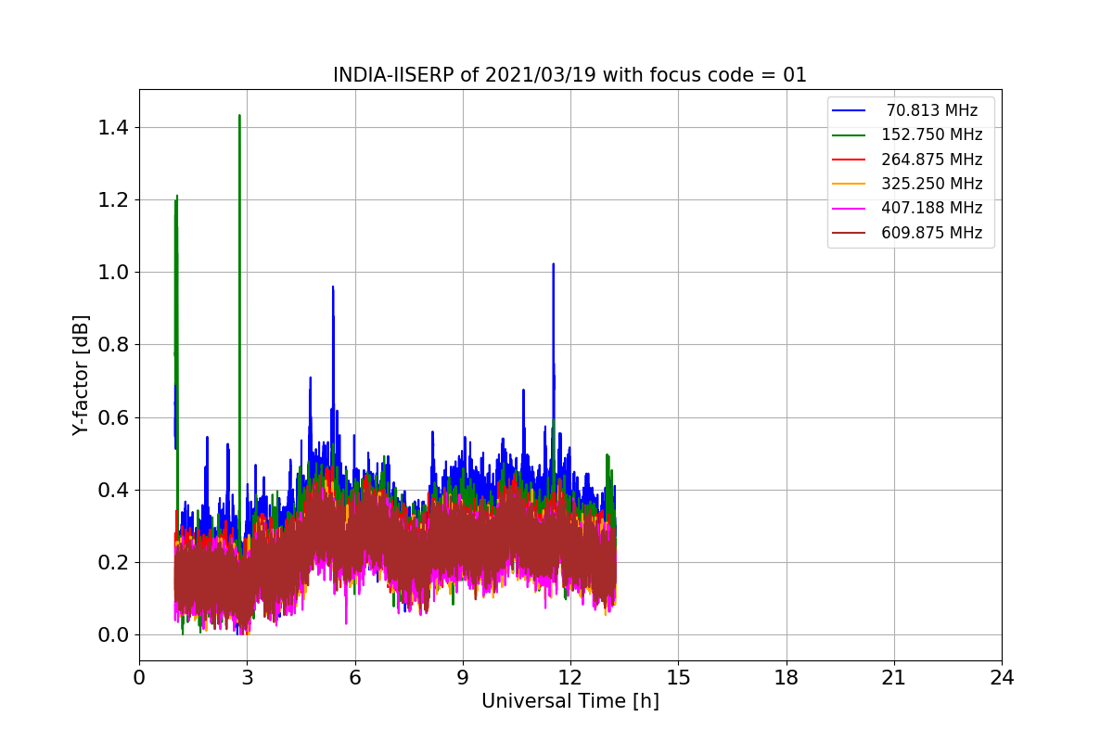Viewport: 1113px width, 742px height.
Task: Click the y-axis tick label 0.4
Action: point(113,490)
